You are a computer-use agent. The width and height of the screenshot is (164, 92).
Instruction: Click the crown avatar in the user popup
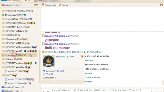point(49,61)
